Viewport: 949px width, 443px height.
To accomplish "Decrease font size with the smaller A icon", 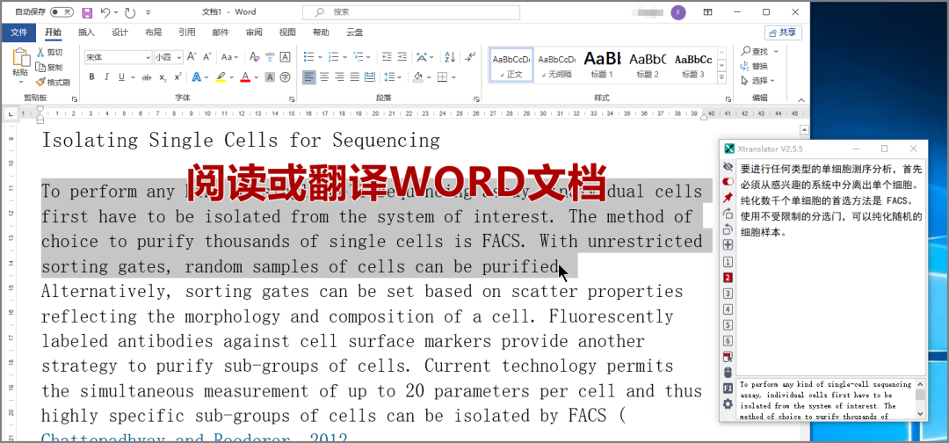I will tap(206, 57).
